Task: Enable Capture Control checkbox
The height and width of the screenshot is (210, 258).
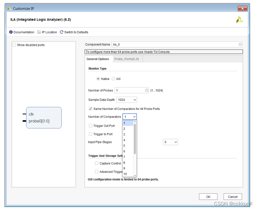Action: coord(96,163)
